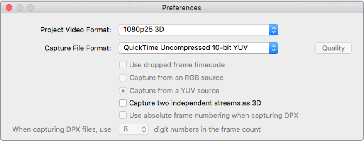Click the 1080p25 3D format value
The height and width of the screenshot is (142, 364).
(x=146, y=30)
